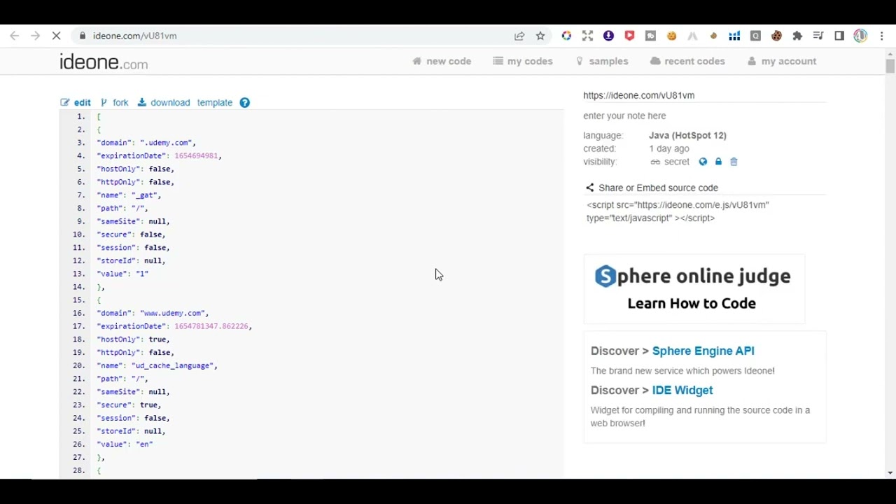
Task: Open the my account menu
Action: click(782, 62)
